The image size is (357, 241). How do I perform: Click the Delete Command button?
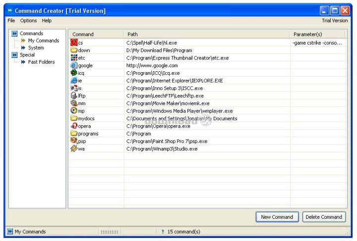(x=324, y=217)
